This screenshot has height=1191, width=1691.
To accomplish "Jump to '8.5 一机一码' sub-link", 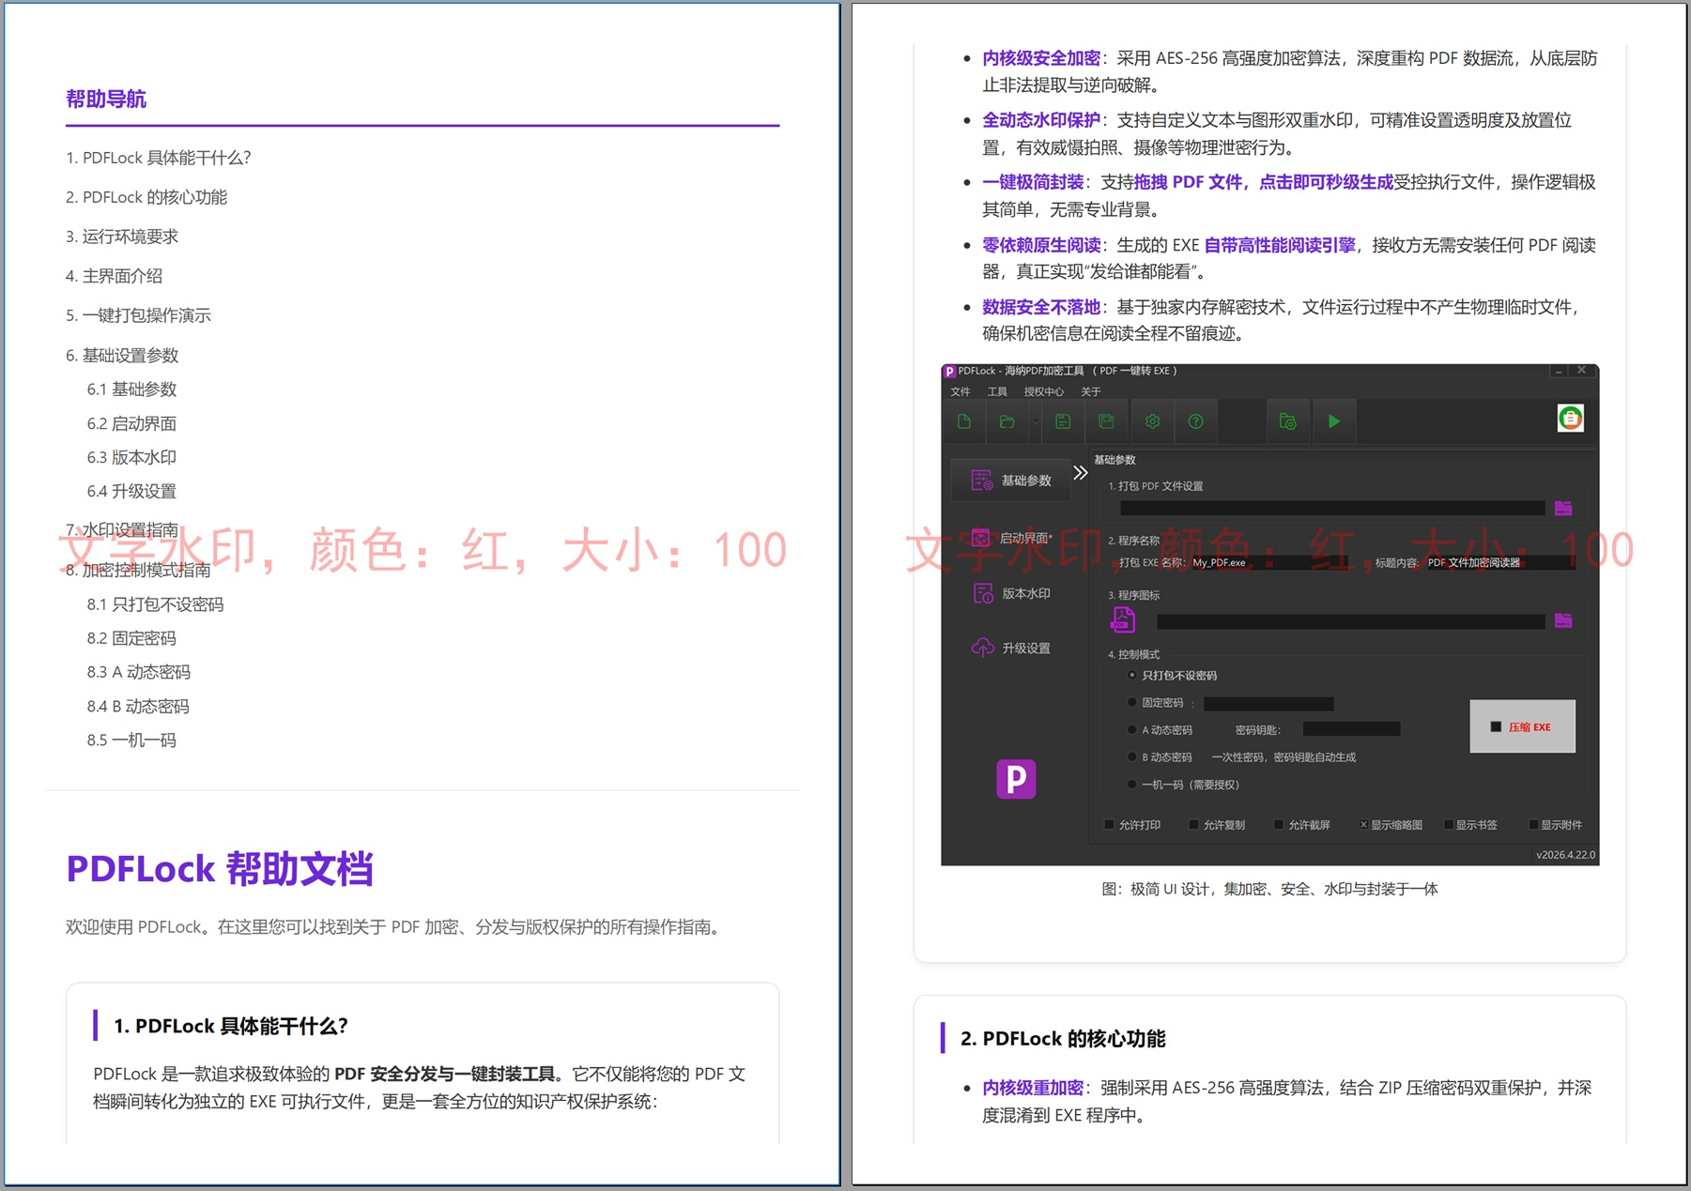I will coord(131,741).
